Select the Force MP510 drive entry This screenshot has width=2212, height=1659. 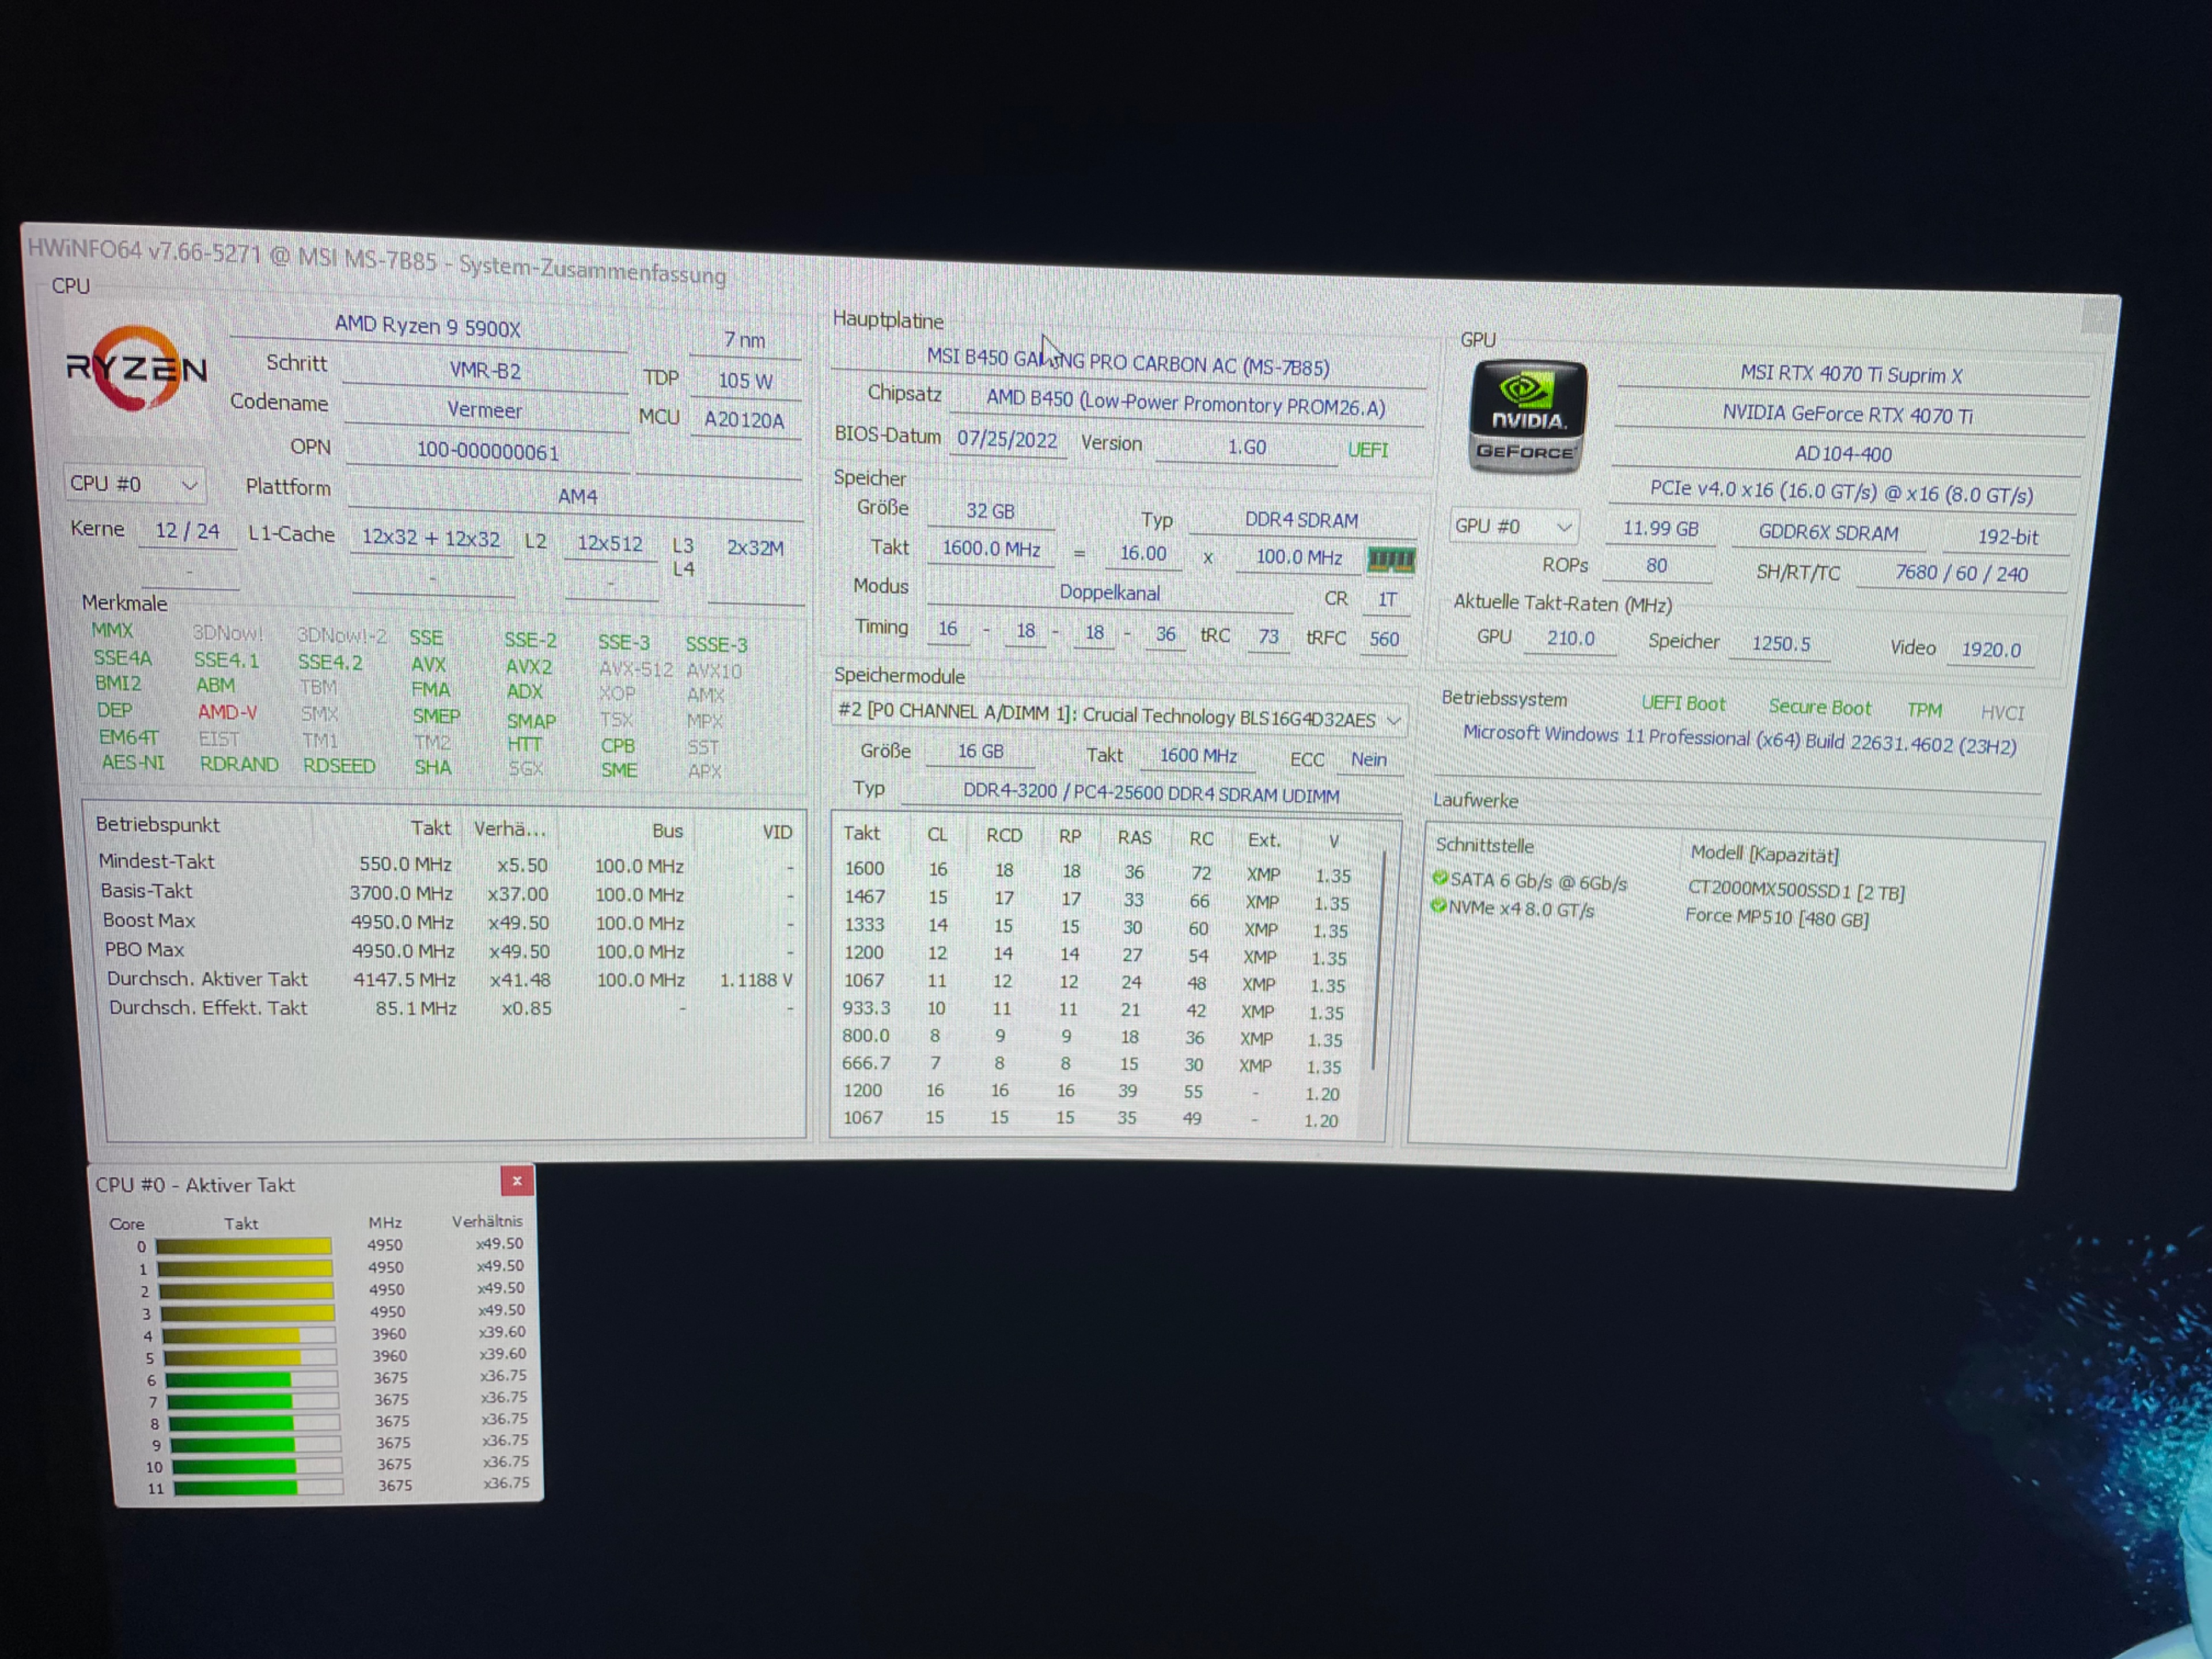[1776, 917]
